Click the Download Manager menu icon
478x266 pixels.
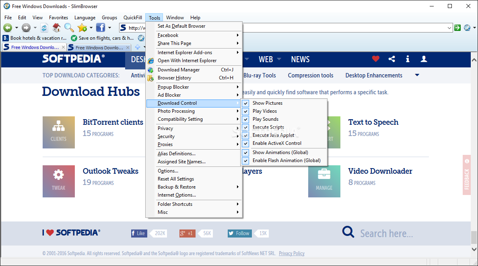[x=150, y=70]
